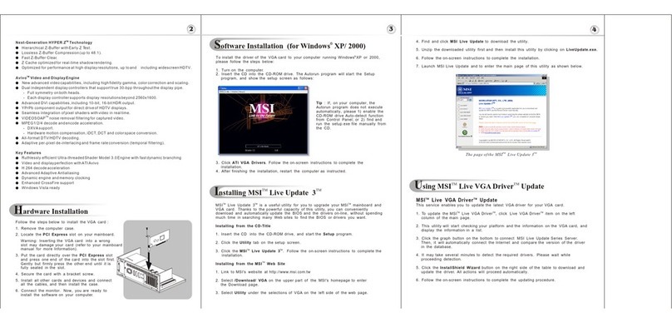672x323 pixels.
Task: Click the 'Installing from the CD-Title' subheading
Action: [243, 226]
